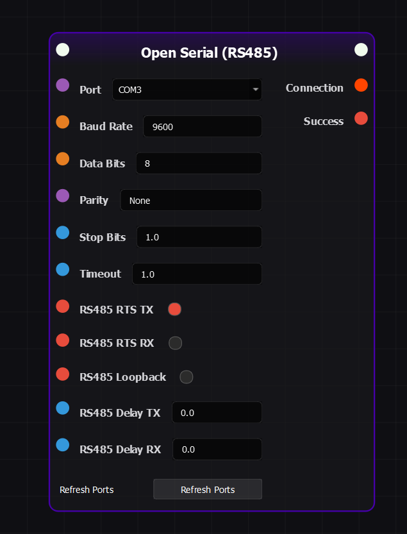
Task: Click the white exec input pin
Action: 63,50
